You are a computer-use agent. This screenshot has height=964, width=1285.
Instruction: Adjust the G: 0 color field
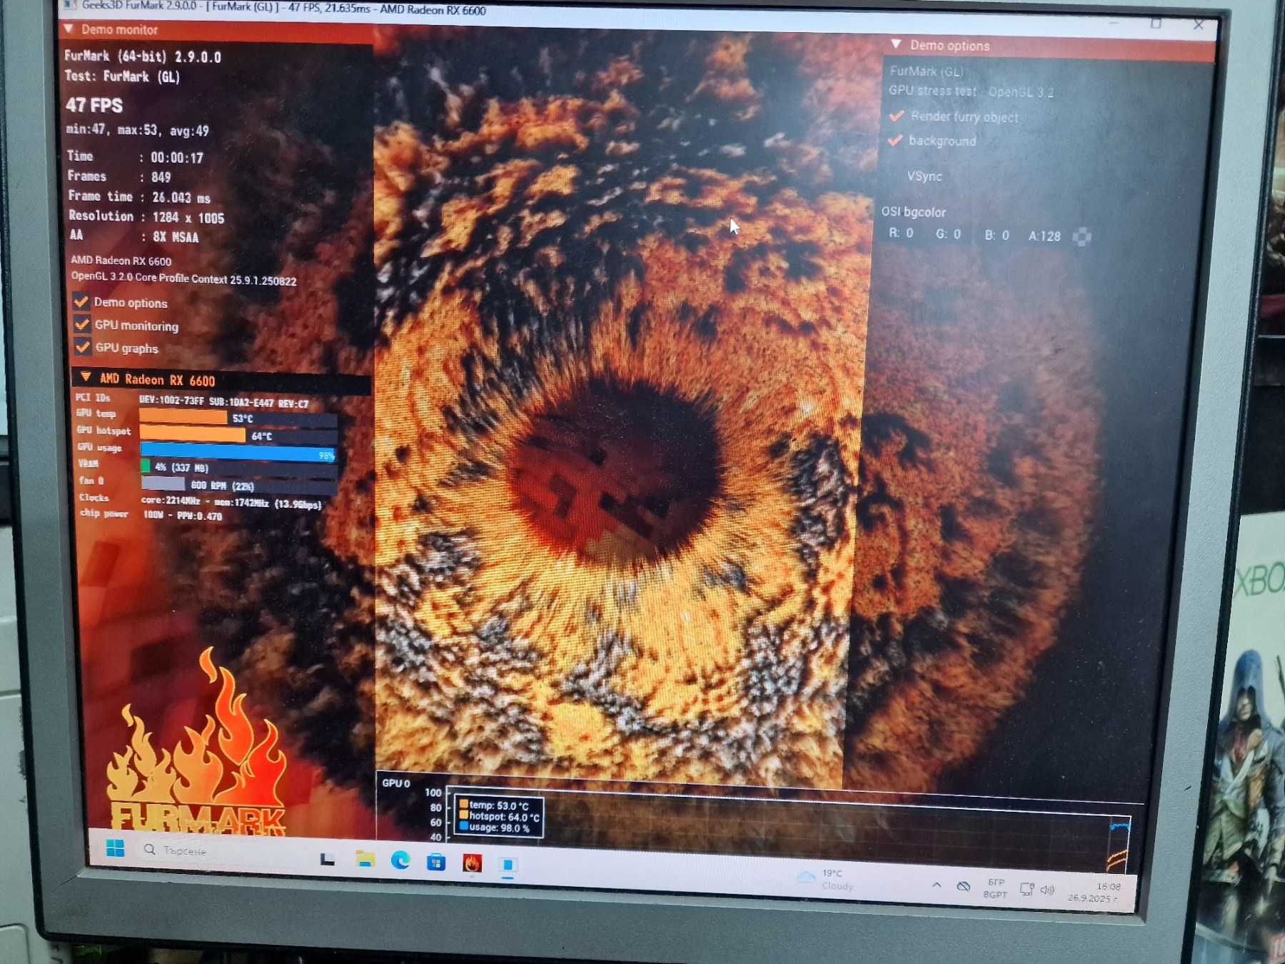point(948,234)
